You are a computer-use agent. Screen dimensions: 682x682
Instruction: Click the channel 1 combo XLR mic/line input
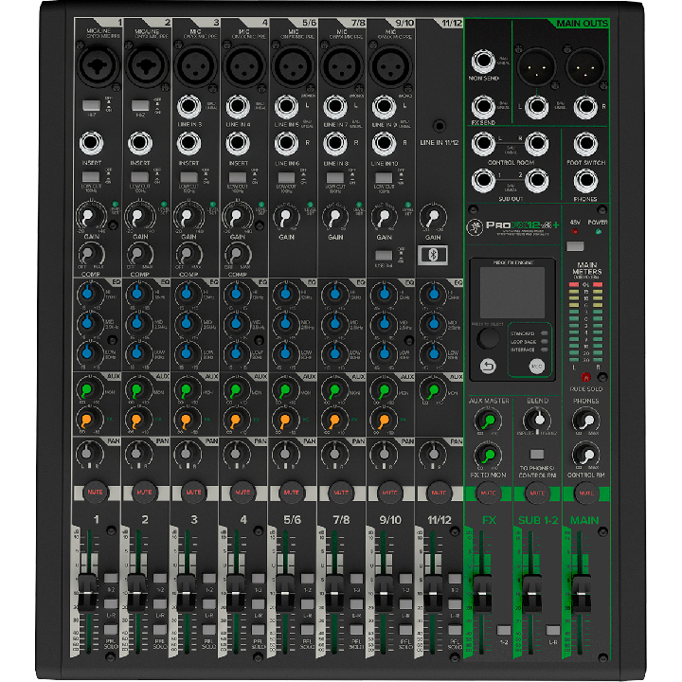(x=99, y=66)
